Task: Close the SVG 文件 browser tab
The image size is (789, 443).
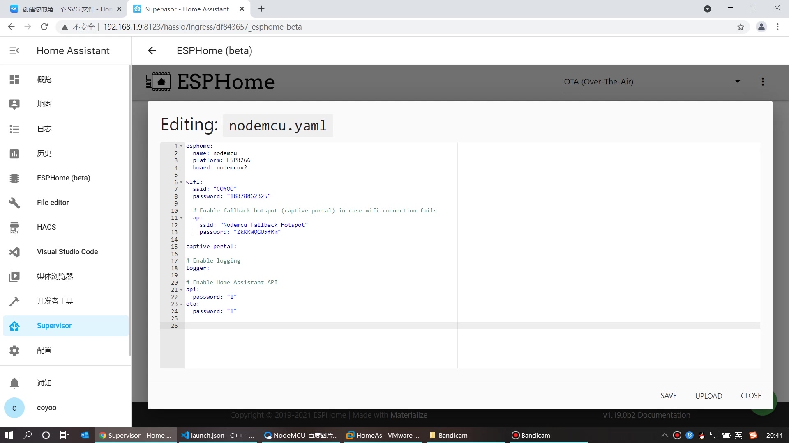Action: (x=119, y=9)
